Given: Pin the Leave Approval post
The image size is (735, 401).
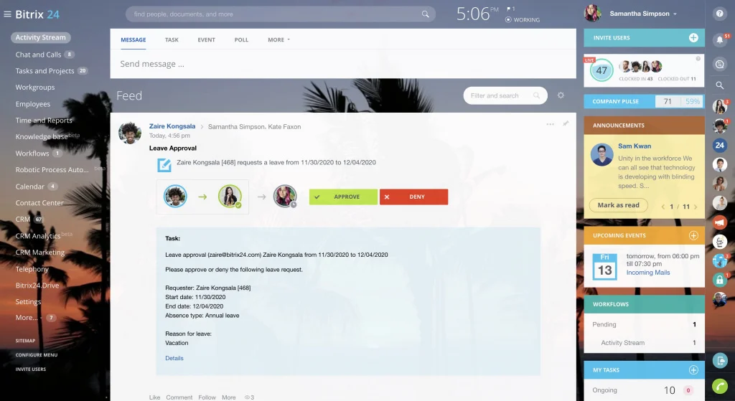Looking at the screenshot, I should click(x=566, y=124).
